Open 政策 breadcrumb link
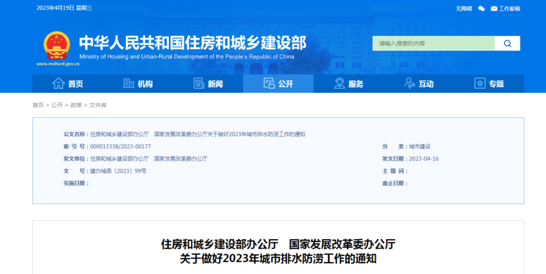 (76, 105)
